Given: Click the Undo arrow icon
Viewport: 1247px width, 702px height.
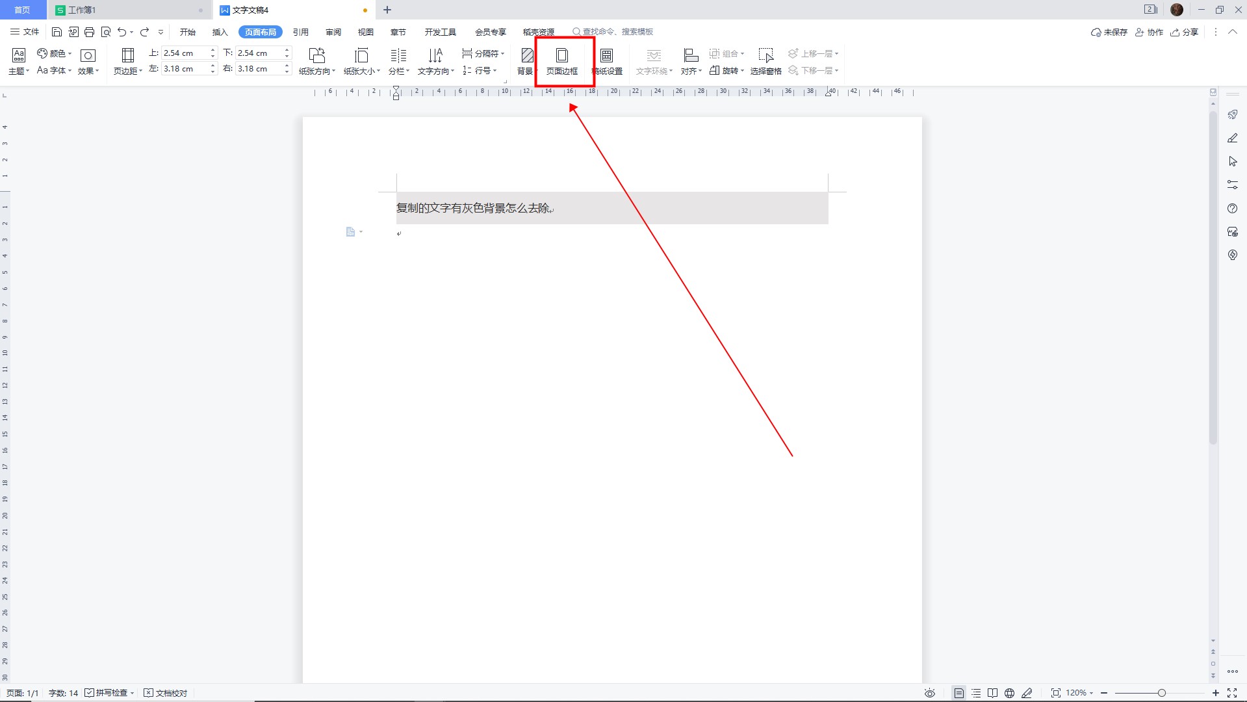Looking at the screenshot, I should click(x=122, y=32).
